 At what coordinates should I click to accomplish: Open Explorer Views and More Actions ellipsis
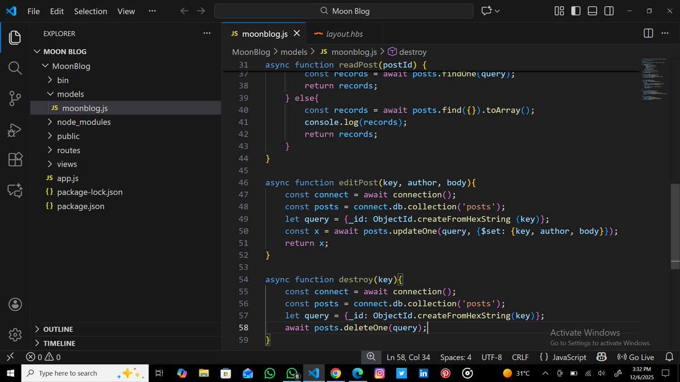[x=207, y=33]
